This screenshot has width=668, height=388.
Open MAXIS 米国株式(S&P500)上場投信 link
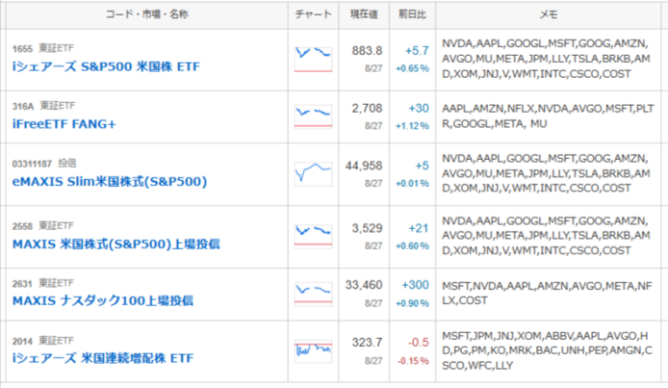tap(116, 245)
